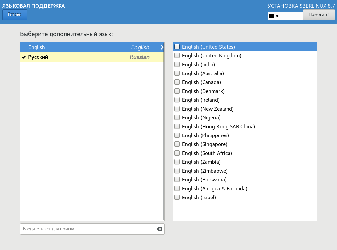Check the English (Canada) locale box

pos(177,82)
